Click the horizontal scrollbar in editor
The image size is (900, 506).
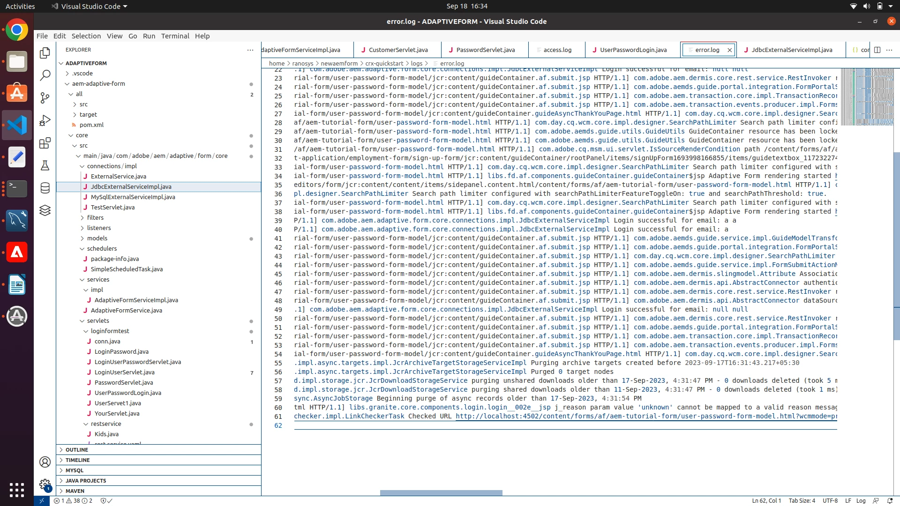441,493
